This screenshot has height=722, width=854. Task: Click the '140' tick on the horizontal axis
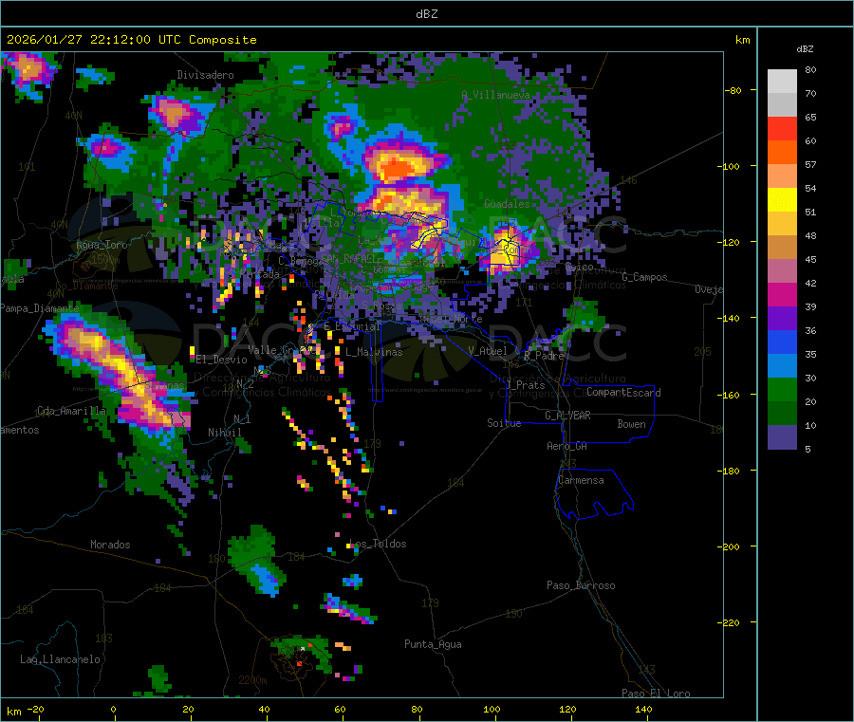[x=643, y=709]
